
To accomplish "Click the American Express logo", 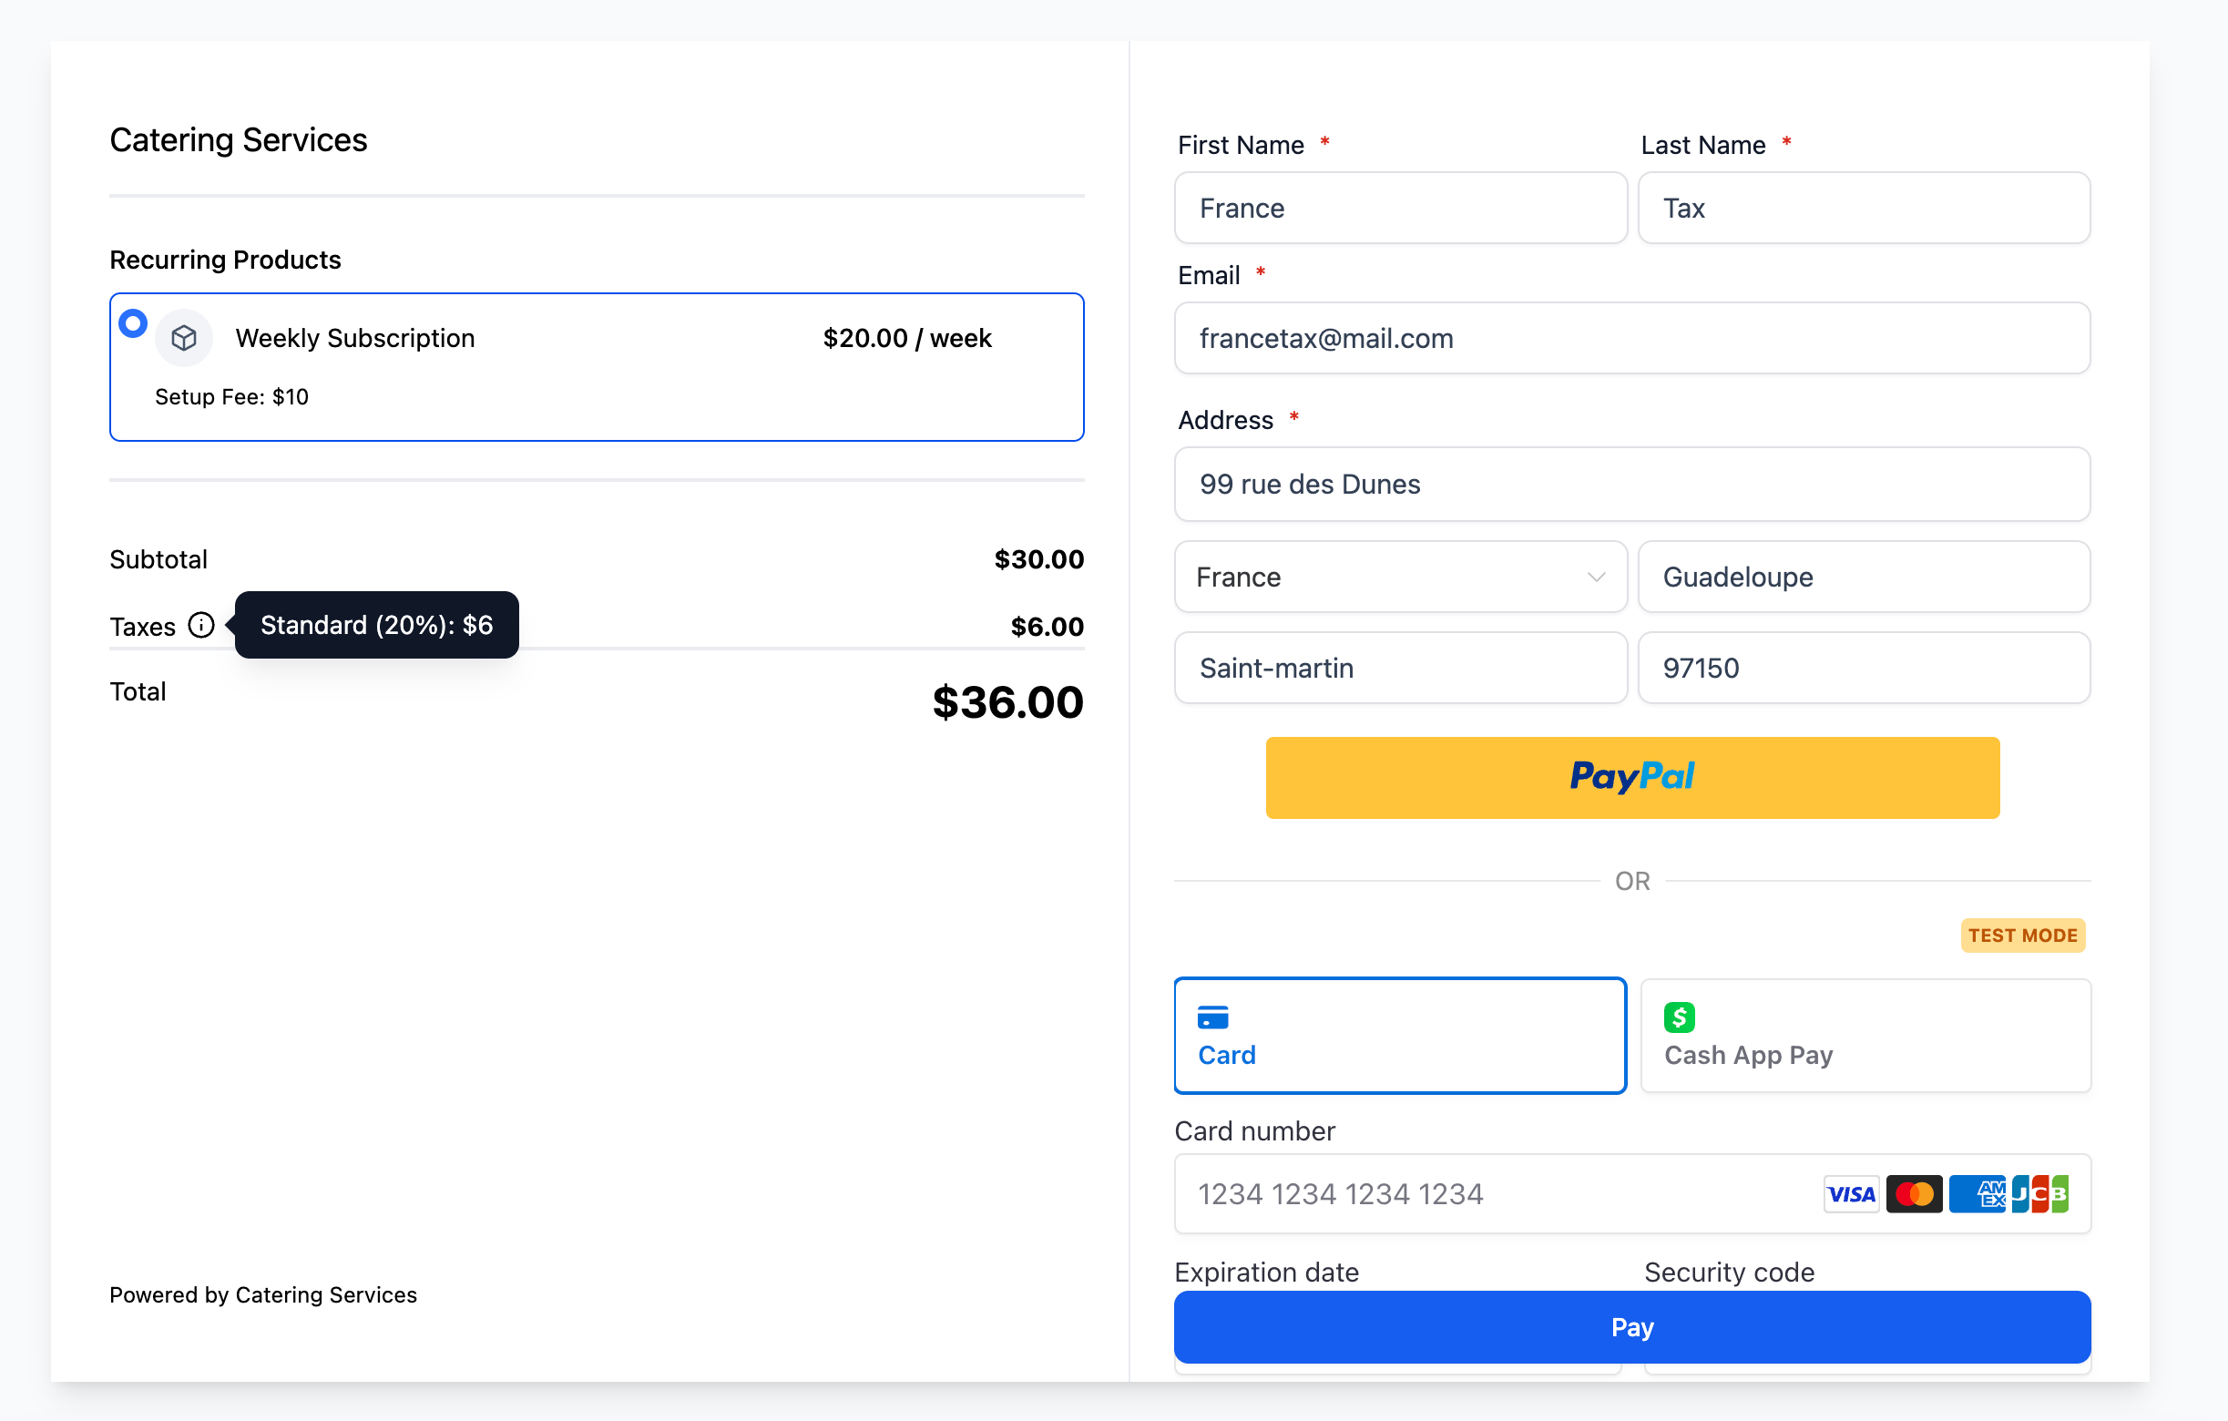I will 1977,1193.
